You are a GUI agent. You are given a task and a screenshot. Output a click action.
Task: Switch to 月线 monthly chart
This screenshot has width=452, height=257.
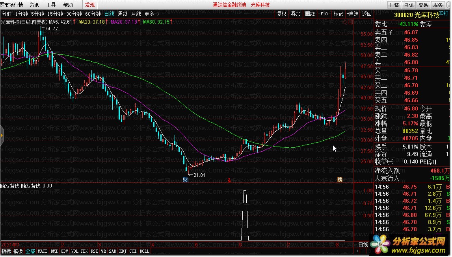[136, 14]
